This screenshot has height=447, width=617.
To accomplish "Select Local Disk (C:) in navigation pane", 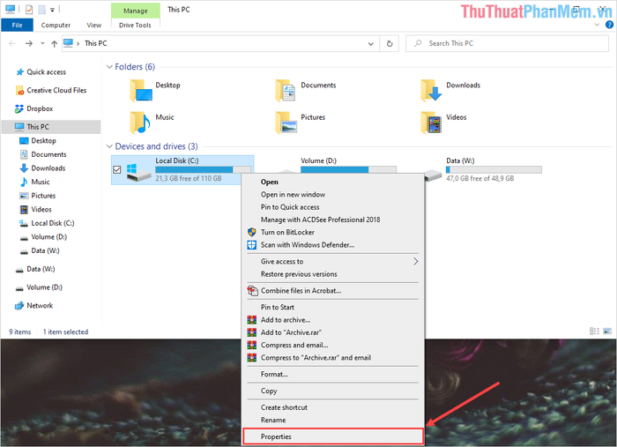I will (51, 223).
